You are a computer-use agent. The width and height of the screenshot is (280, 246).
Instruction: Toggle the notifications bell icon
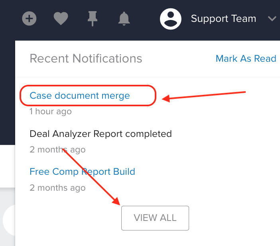click(124, 19)
